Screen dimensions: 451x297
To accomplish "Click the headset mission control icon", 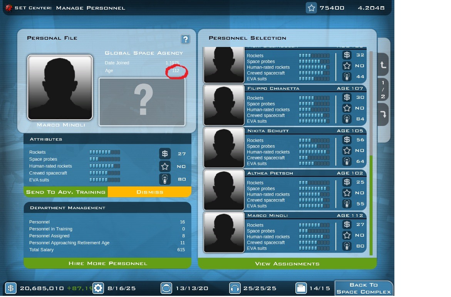I will click(x=235, y=288).
